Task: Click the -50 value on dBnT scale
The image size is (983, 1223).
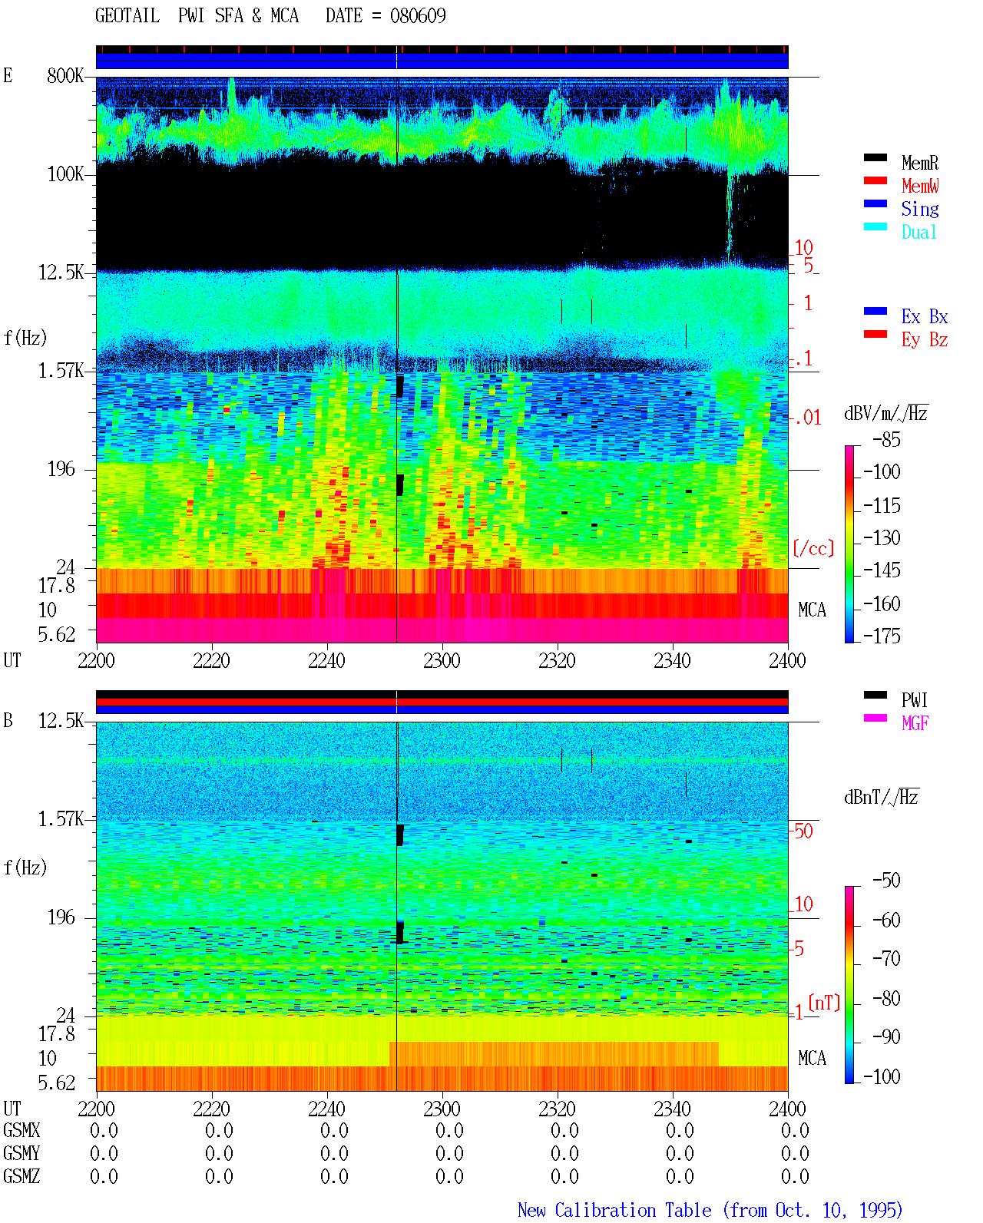Action: pyautogui.click(x=886, y=880)
